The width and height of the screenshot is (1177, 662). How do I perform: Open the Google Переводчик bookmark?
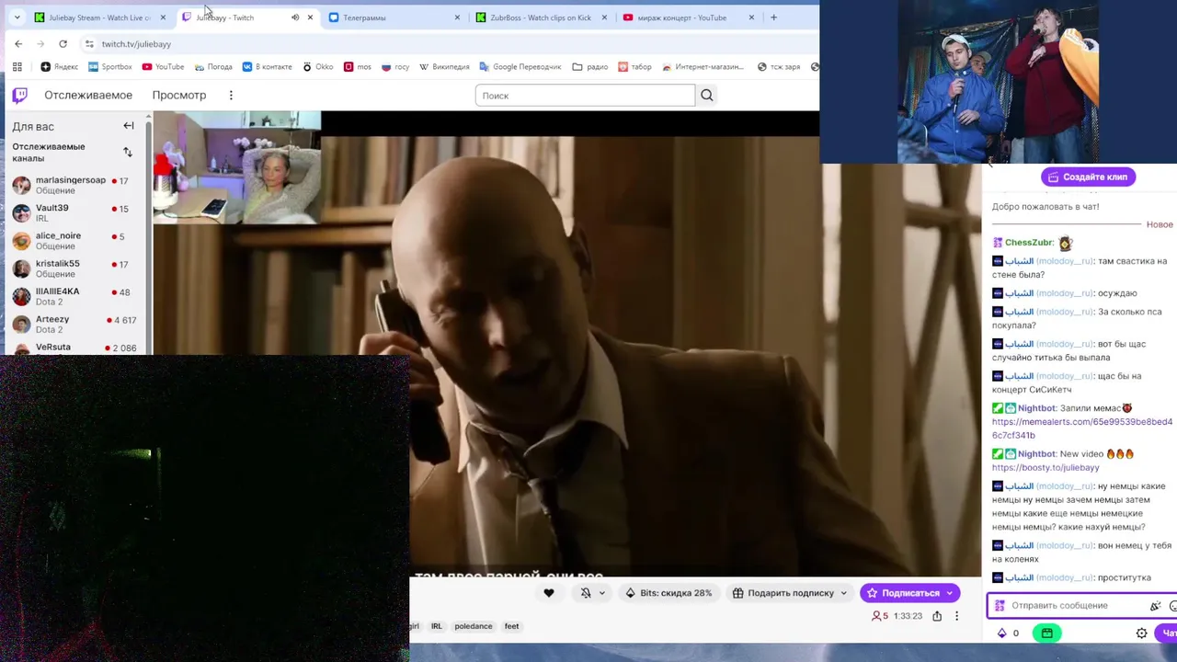pyautogui.click(x=520, y=67)
